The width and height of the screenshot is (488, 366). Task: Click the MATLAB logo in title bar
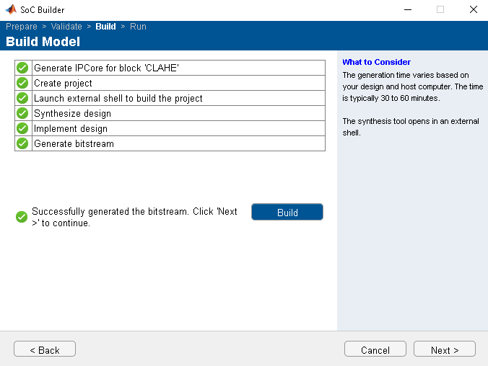tap(11, 10)
